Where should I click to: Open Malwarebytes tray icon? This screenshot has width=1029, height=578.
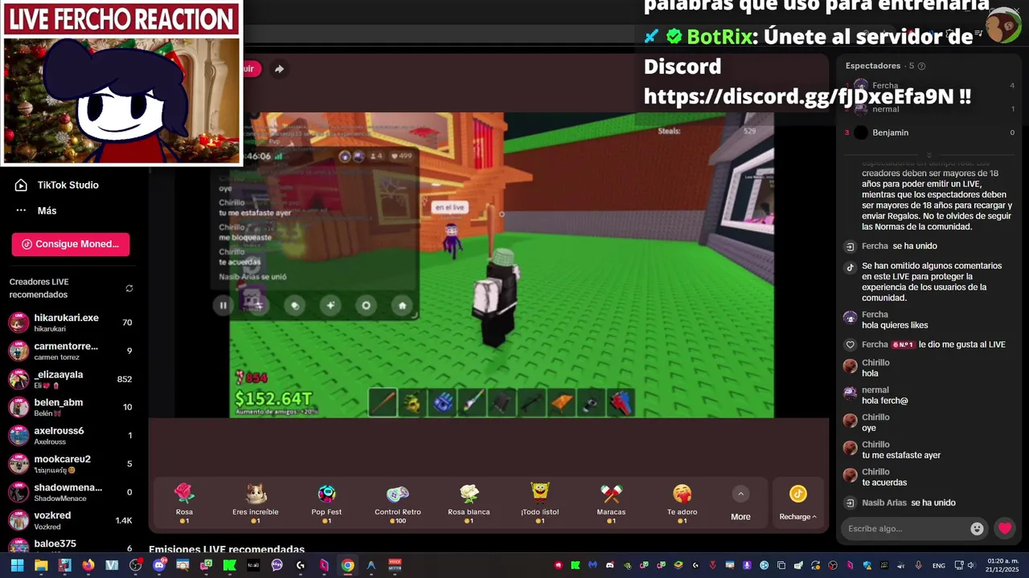(x=592, y=565)
